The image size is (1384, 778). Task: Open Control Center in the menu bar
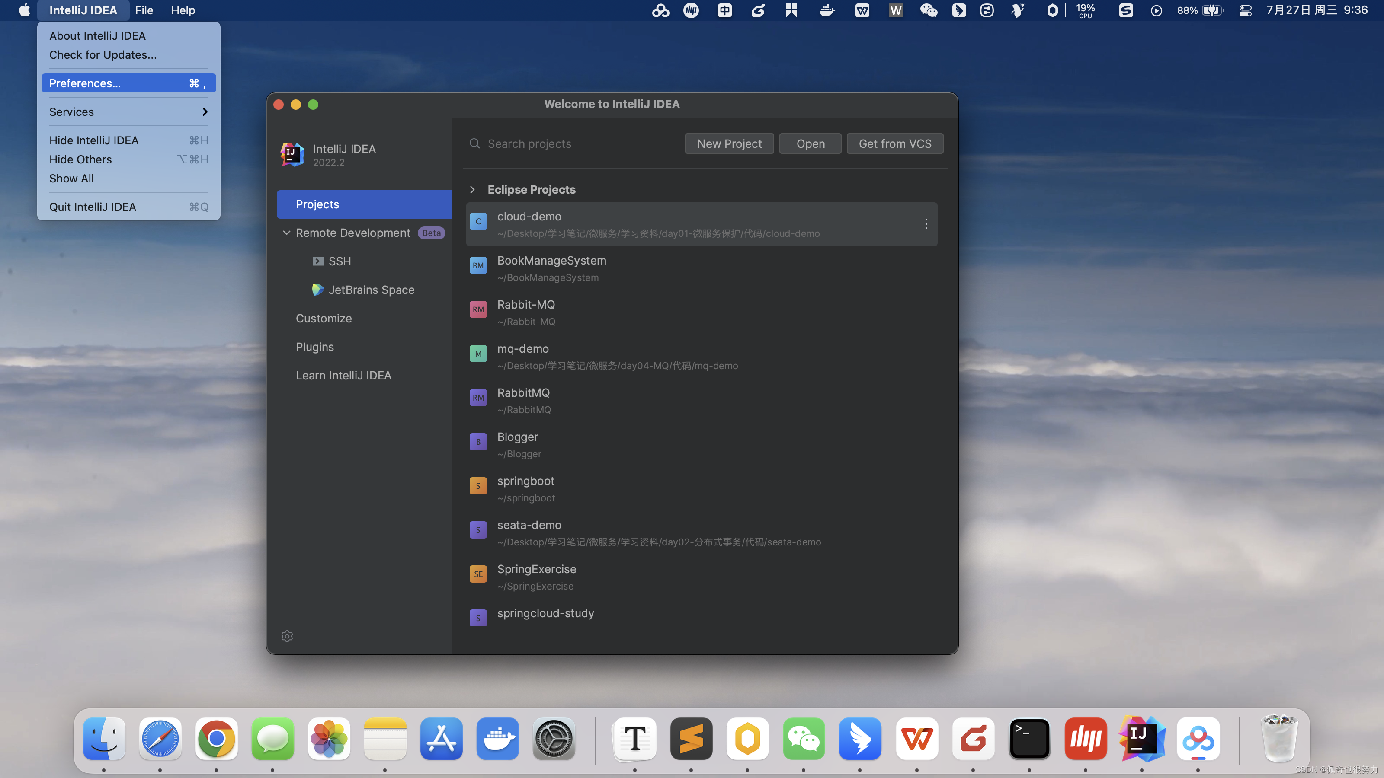1245,10
